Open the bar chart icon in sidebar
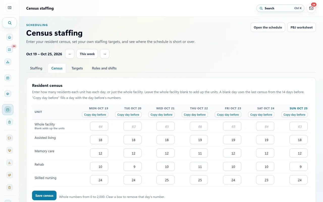323x202 pixels. [9, 163]
